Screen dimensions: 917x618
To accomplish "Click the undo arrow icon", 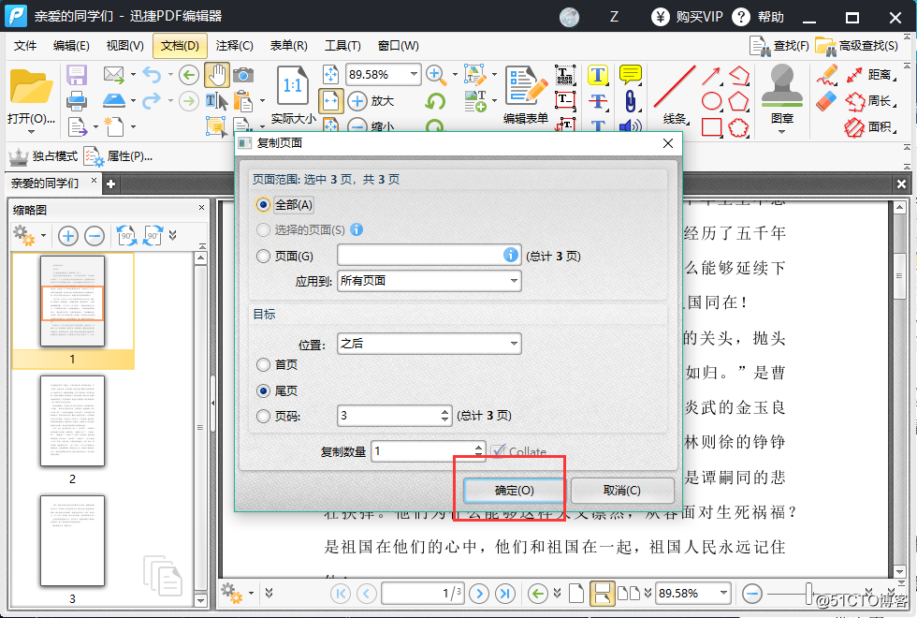I will (152, 75).
